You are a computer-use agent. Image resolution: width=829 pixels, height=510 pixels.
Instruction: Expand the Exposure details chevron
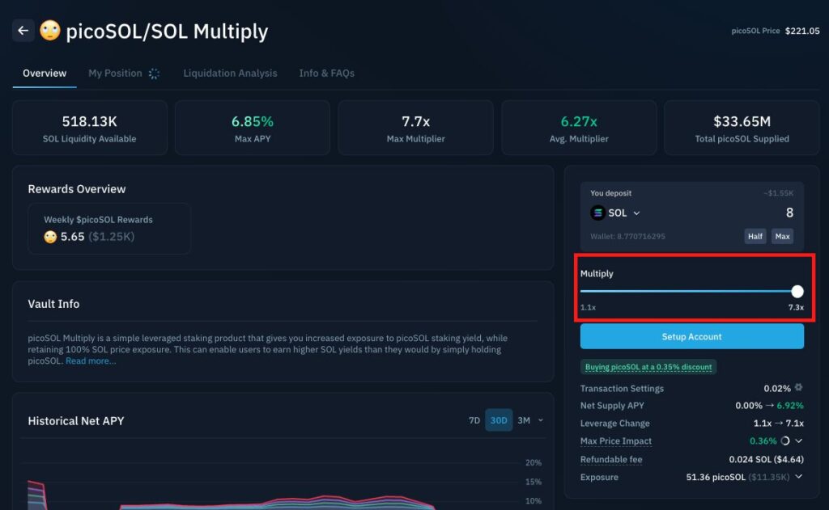pyautogui.click(x=799, y=476)
